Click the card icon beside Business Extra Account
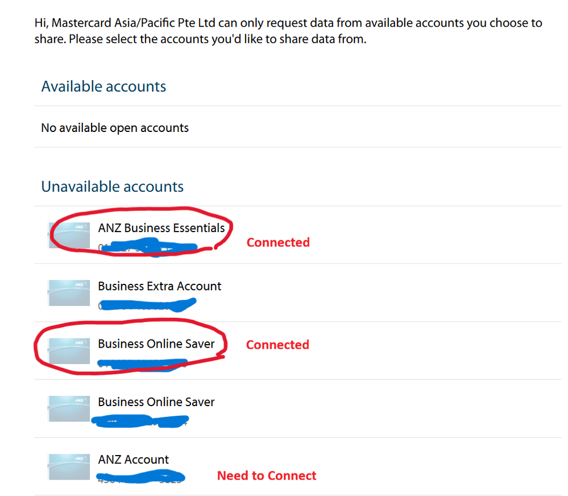The image size is (568, 496). coord(69,293)
